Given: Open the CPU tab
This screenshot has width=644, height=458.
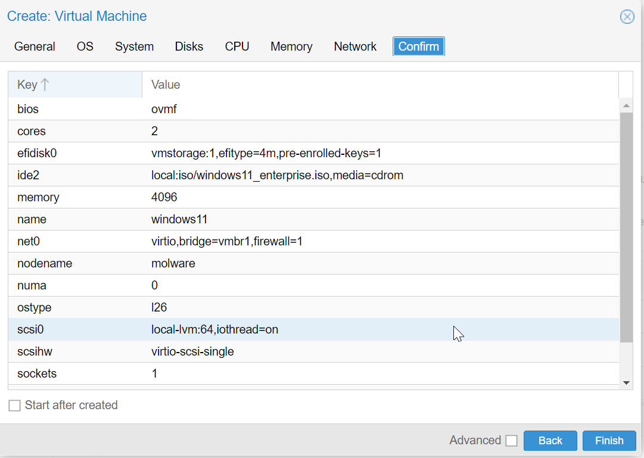Looking at the screenshot, I should (237, 46).
